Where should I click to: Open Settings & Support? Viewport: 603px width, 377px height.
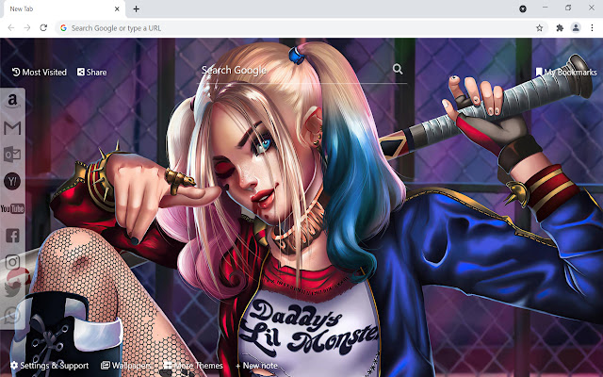click(x=49, y=366)
